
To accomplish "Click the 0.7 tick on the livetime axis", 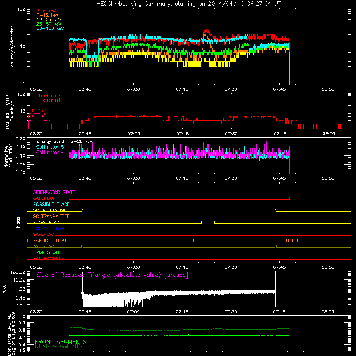I will (x=22, y=337).
